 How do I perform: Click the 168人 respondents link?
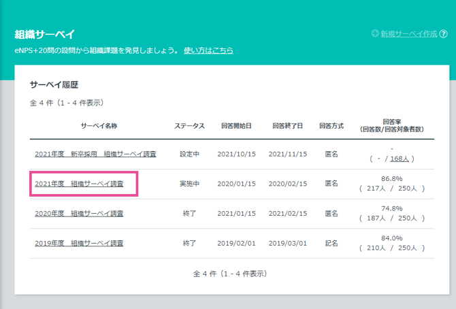(x=400, y=159)
